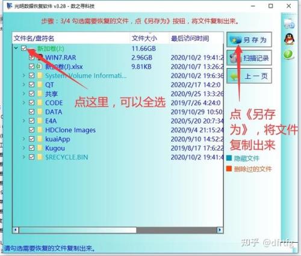Click the HDClone Images folder icon
Viewport: 301px width, 256px height.
(40, 130)
